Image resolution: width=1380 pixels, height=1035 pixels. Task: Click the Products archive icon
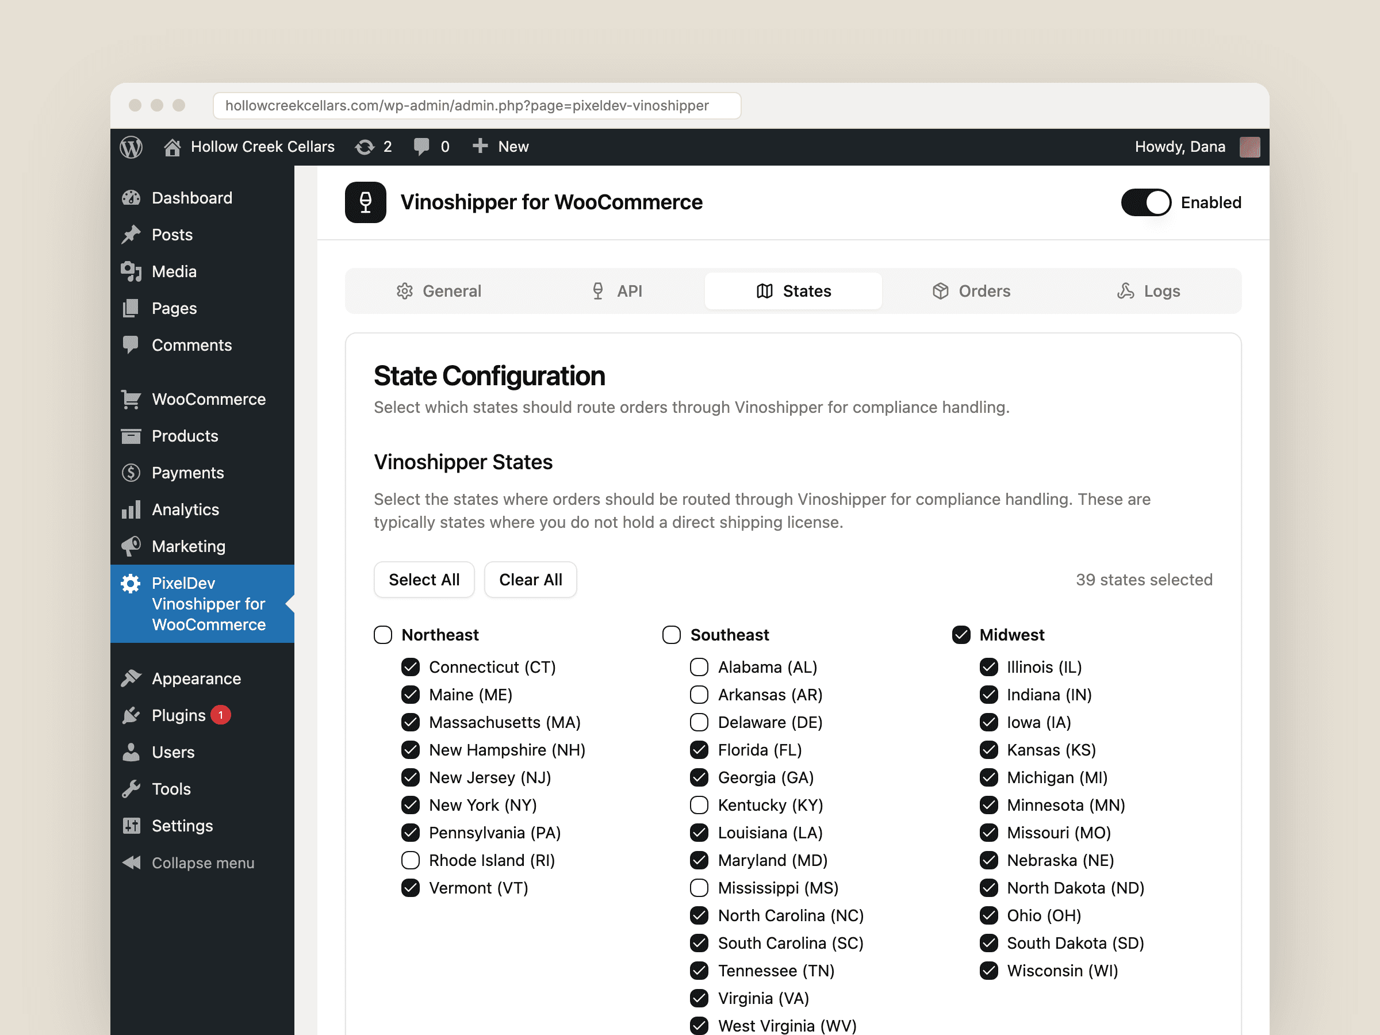(131, 436)
